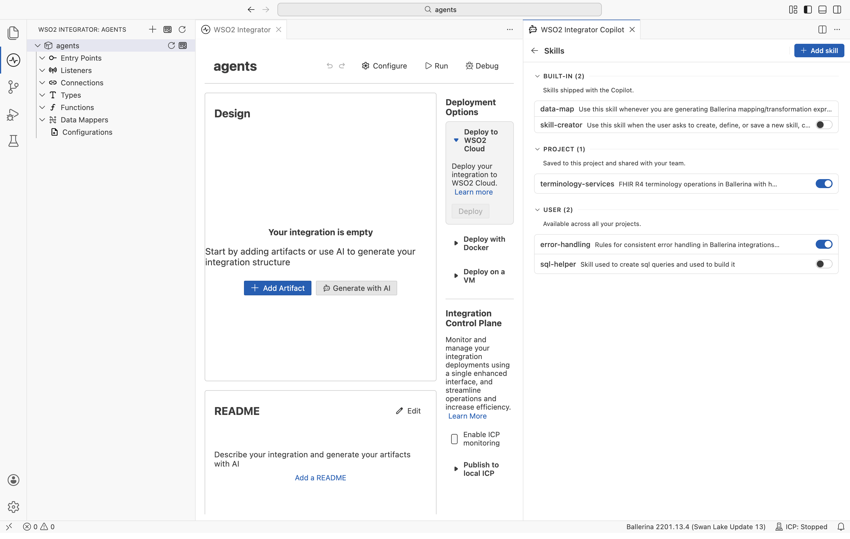Select Configurations in the tree
The width and height of the screenshot is (850, 539).
[87, 132]
